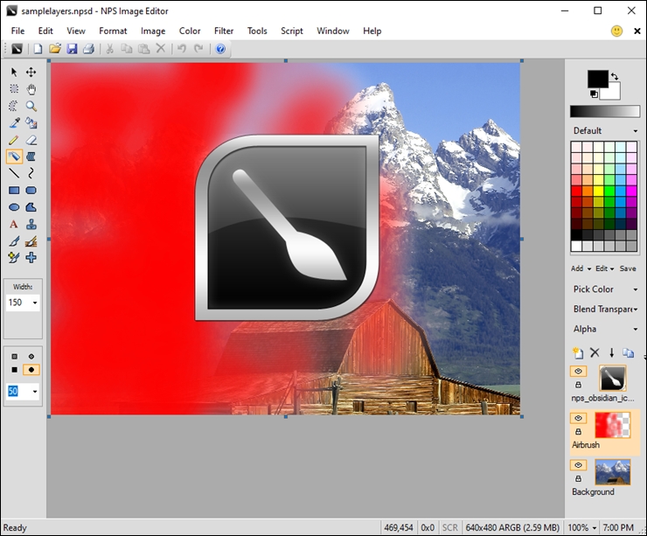Open the Width 150 dropdown
The image size is (647, 536).
click(35, 303)
